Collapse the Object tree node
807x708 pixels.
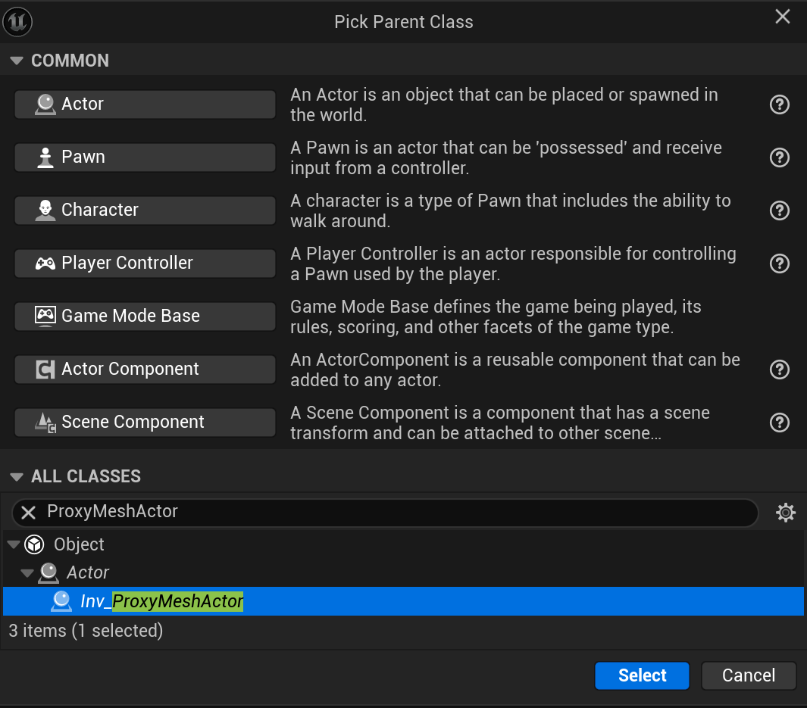tap(14, 544)
